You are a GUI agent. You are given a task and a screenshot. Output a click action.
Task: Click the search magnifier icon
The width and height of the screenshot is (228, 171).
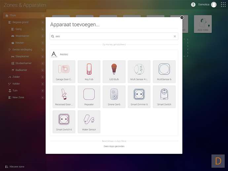click(x=53, y=36)
